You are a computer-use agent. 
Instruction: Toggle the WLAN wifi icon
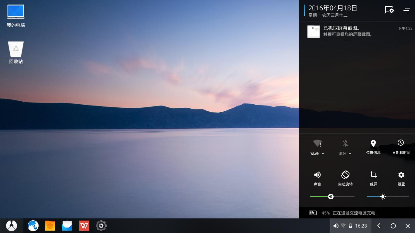click(317, 143)
